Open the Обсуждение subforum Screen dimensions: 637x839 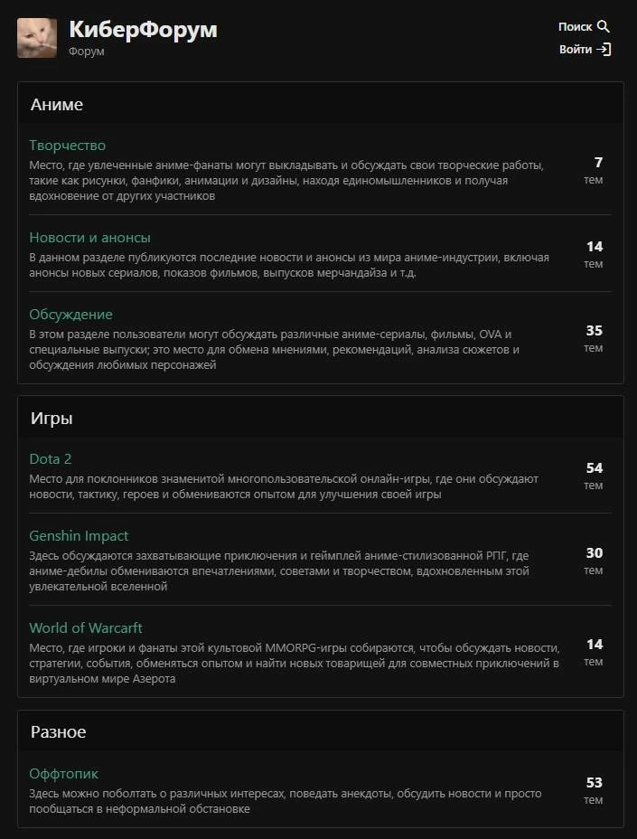pyautogui.click(x=71, y=314)
